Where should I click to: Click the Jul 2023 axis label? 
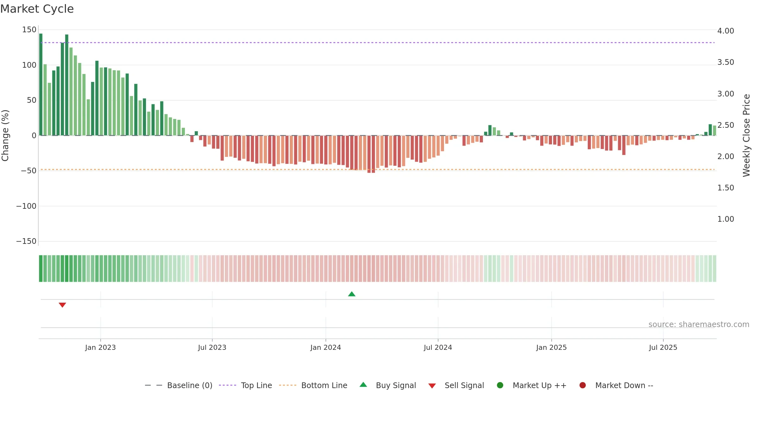tap(212, 348)
